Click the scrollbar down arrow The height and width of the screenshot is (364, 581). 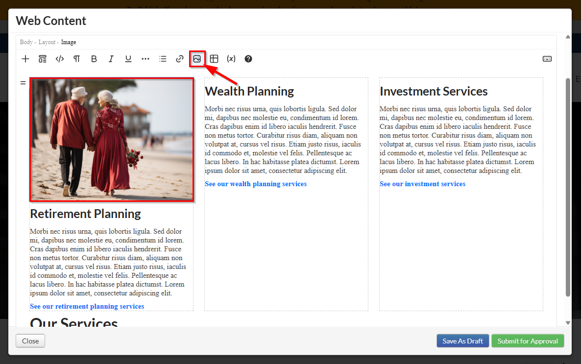point(568,323)
